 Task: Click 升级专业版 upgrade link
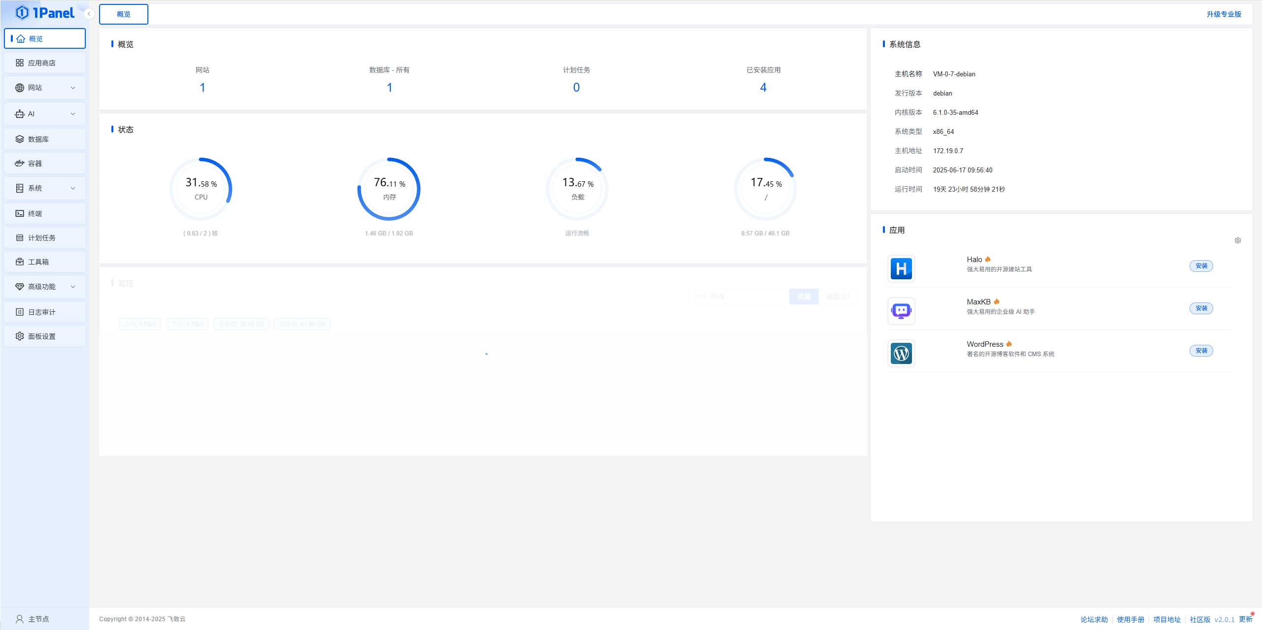click(x=1224, y=14)
